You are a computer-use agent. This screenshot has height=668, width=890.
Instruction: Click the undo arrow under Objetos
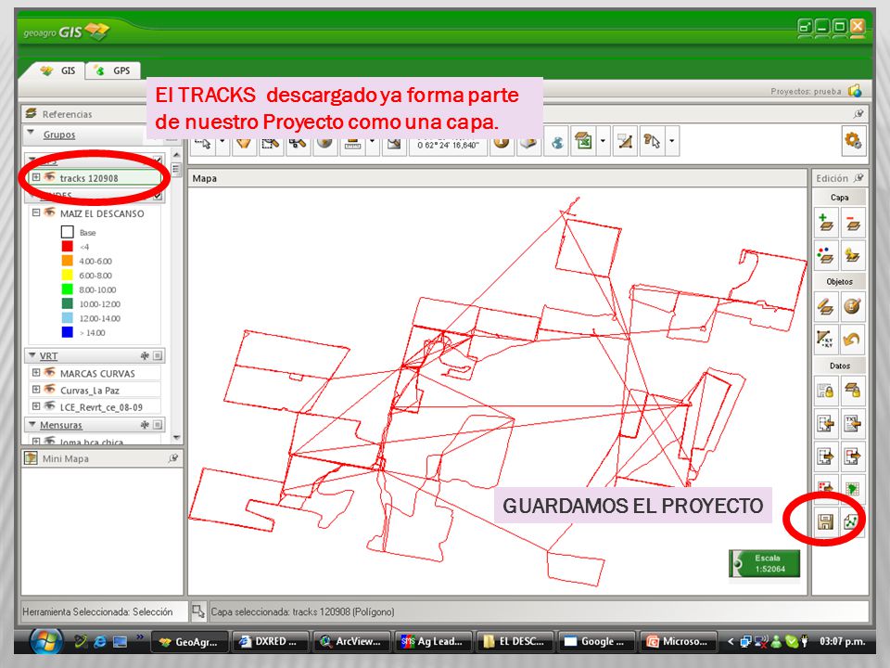pos(853,340)
